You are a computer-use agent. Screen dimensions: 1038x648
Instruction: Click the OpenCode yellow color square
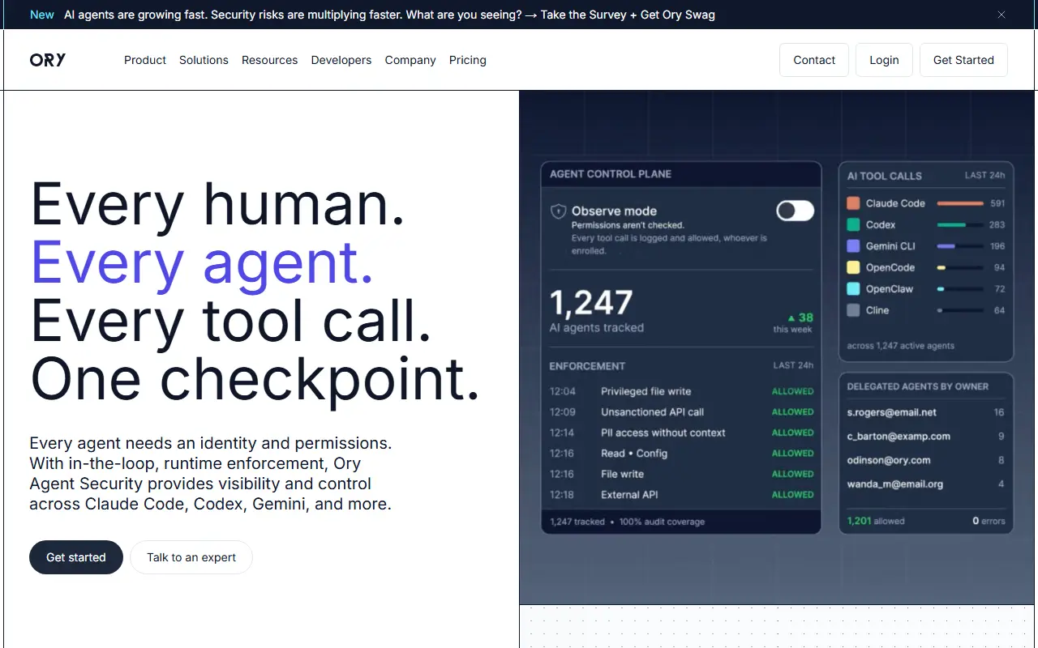pos(853,267)
